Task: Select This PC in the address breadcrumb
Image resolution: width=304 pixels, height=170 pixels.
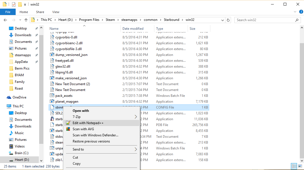Action: tap(46, 20)
